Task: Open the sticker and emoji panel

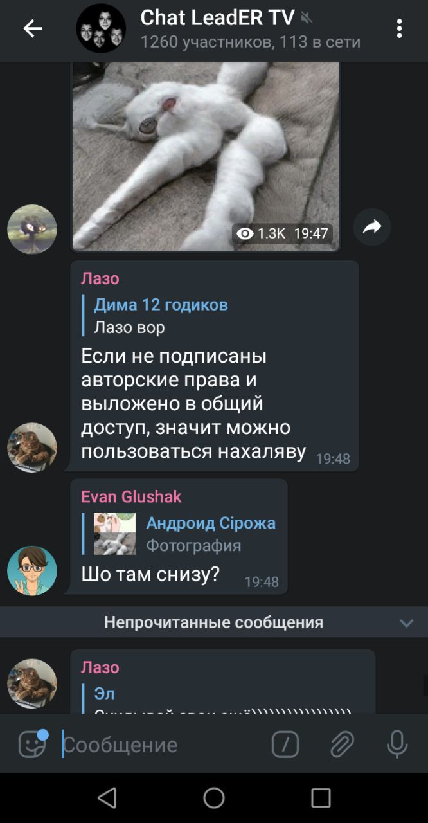Action: pyautogui.click(x=33, y=744)
